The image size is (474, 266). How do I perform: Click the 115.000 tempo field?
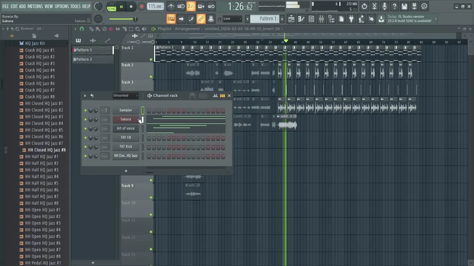155,6
